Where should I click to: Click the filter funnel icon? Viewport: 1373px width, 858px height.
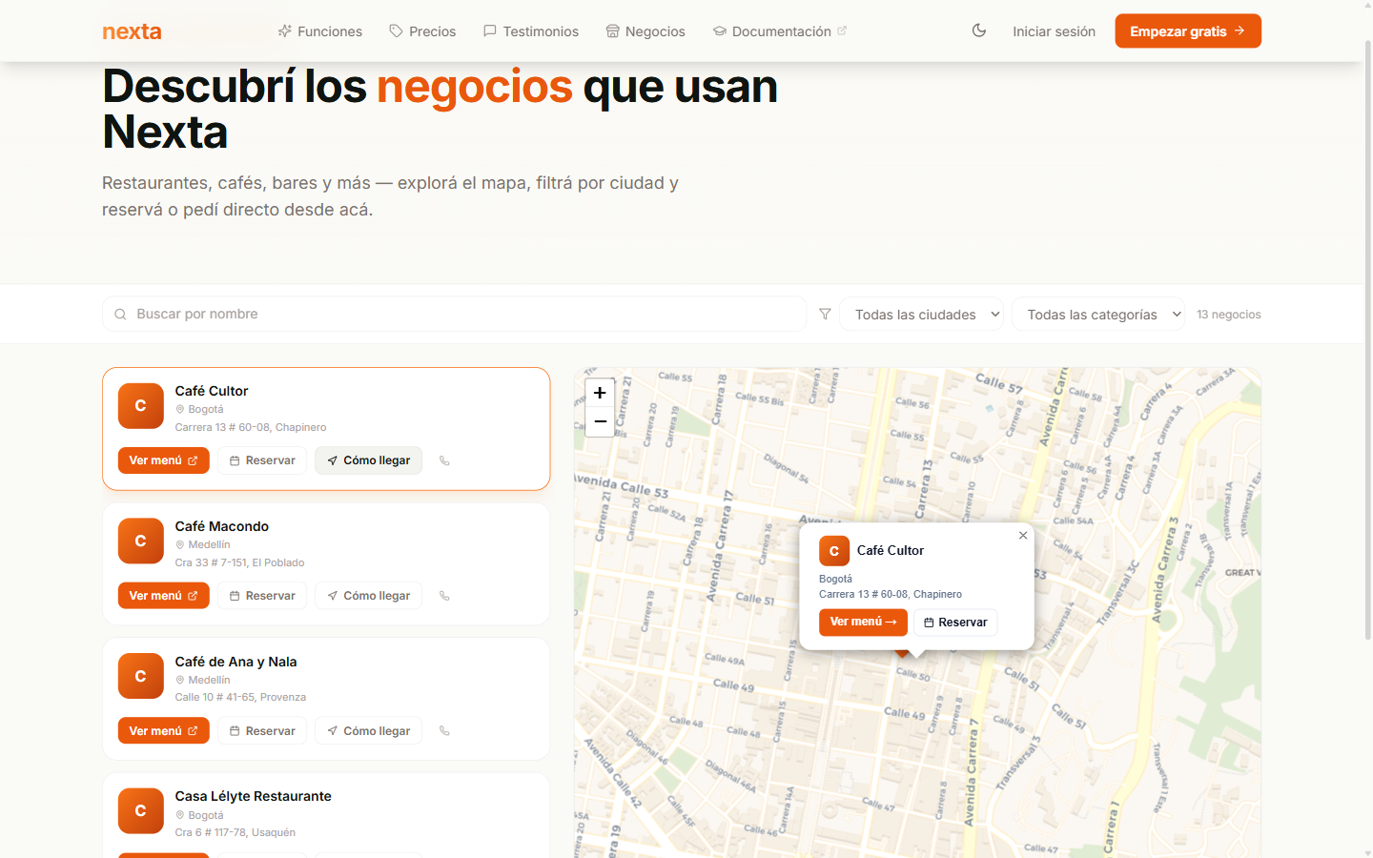[x=825, y=314]
